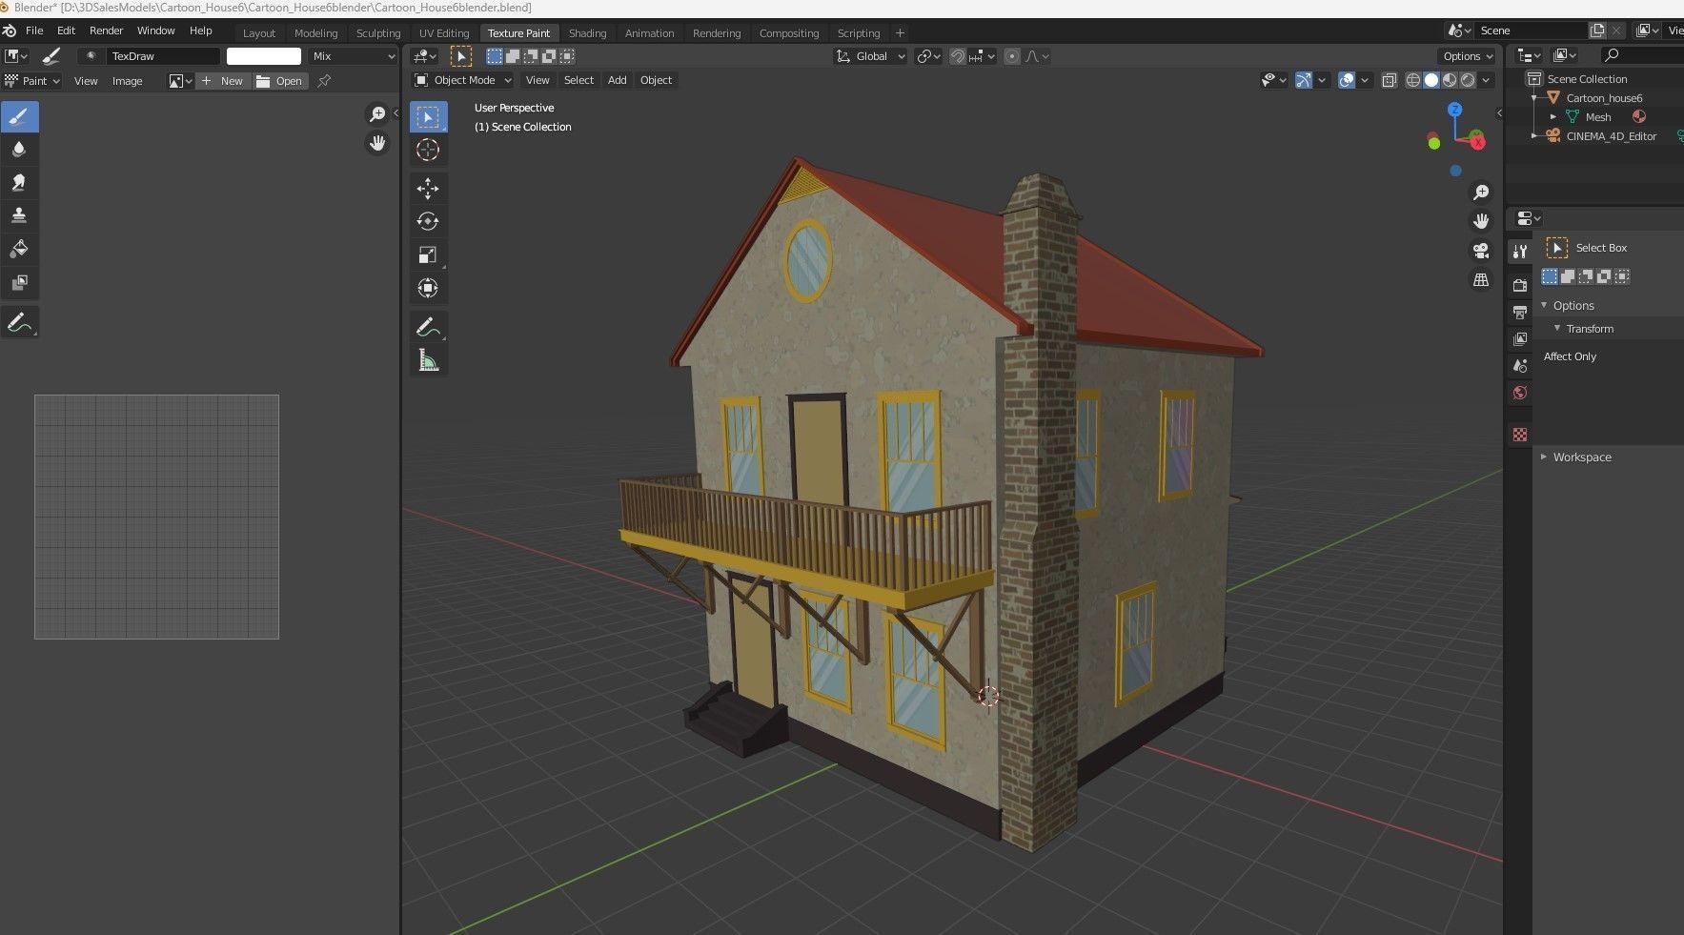Toggle X-Ray mode in viewport

coord(1390,80)
